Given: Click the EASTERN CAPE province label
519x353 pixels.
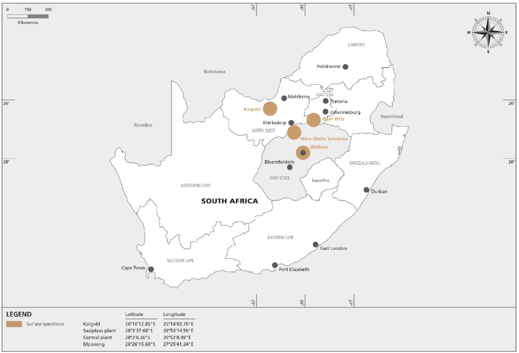Looking at the screenshot, I should pyautogui.click(x=281, y=237).
